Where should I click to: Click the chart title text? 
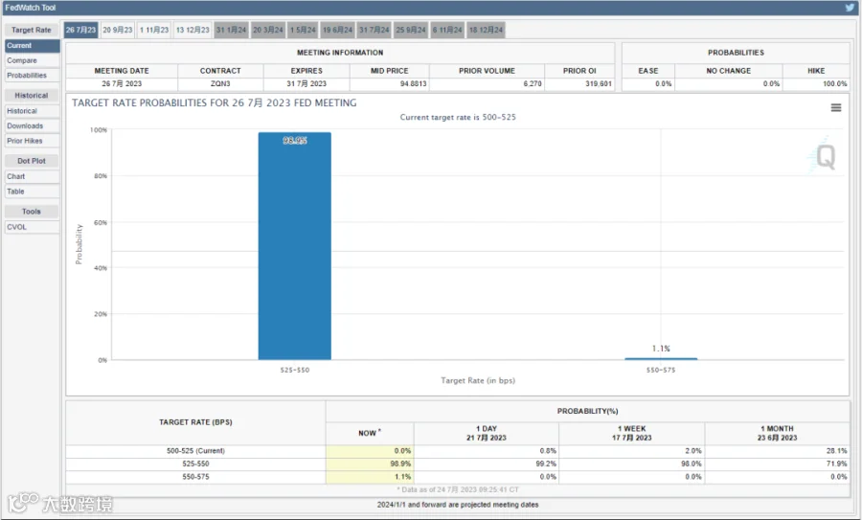(x=214, y=102)
